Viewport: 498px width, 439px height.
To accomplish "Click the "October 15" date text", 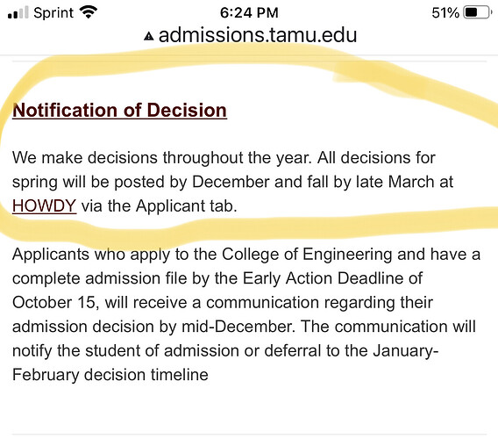I will coord(53,302).
